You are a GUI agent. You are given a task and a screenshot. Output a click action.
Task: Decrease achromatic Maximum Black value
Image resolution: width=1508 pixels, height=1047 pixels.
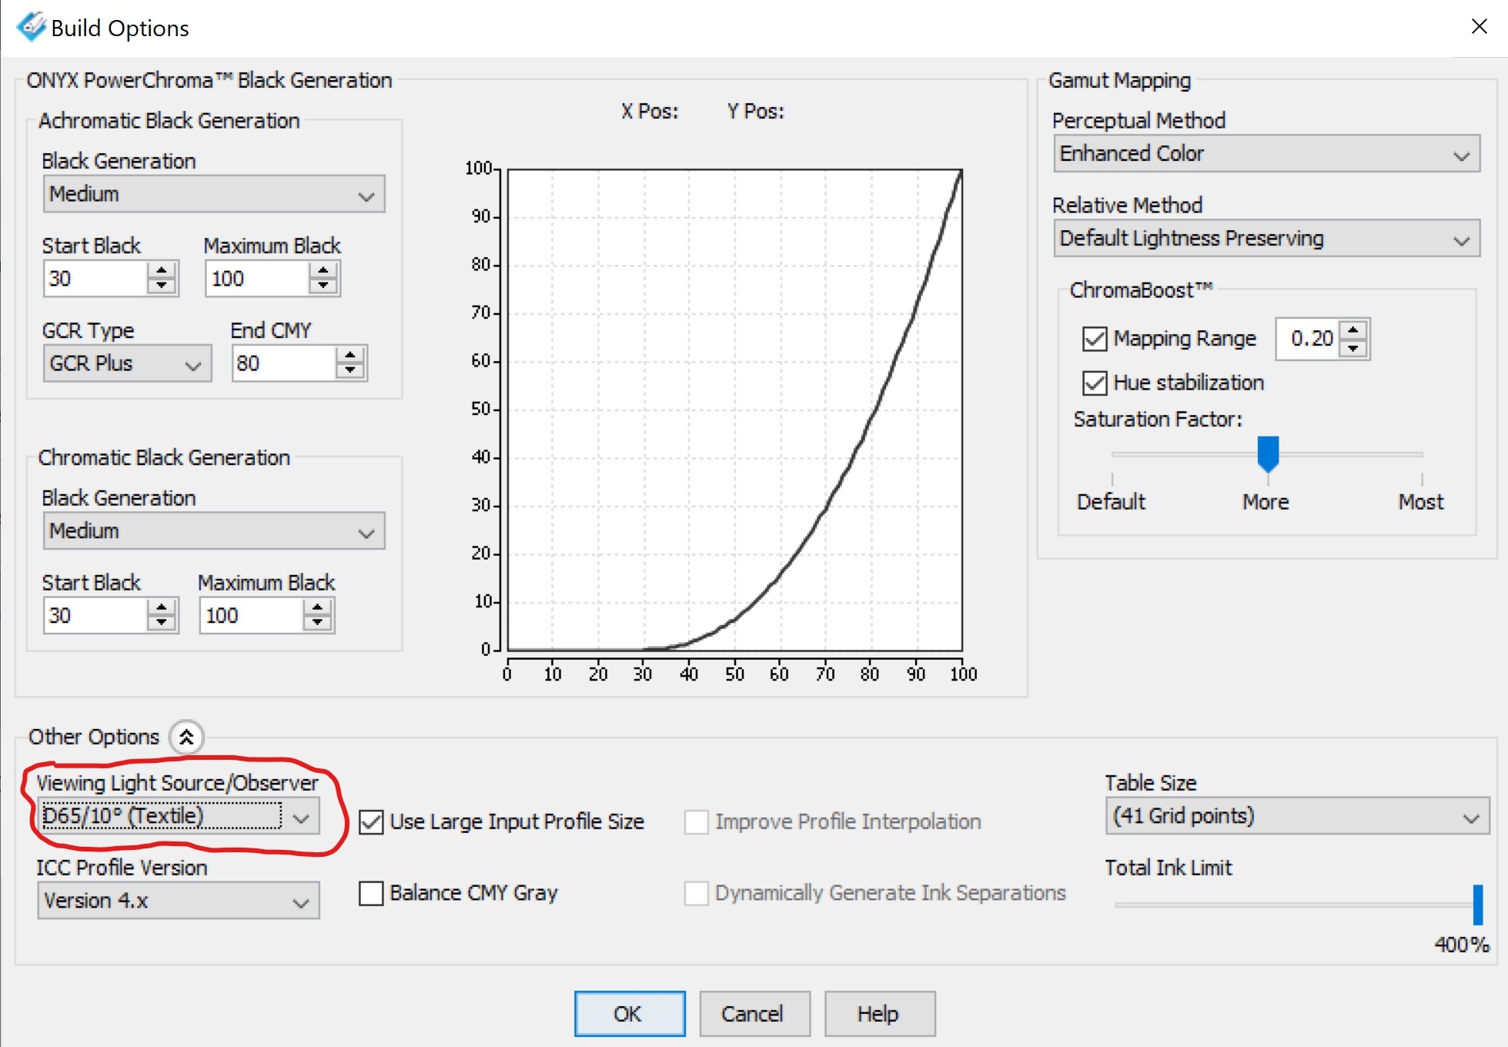point(323,286)
